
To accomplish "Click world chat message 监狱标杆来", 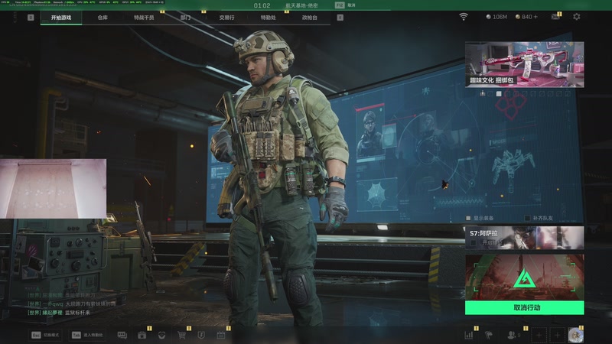I will [77, 313].
